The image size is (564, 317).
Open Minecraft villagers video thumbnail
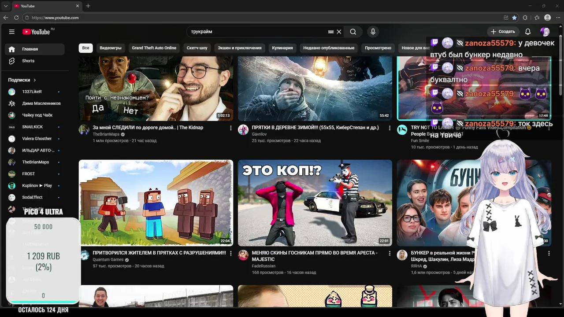coord(156,203)
